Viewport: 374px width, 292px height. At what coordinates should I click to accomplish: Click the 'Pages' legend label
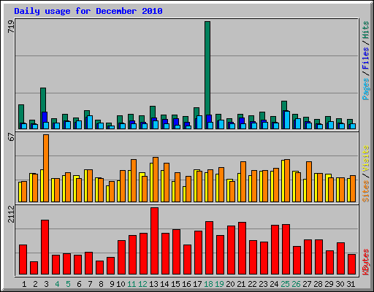coord(365,89)
